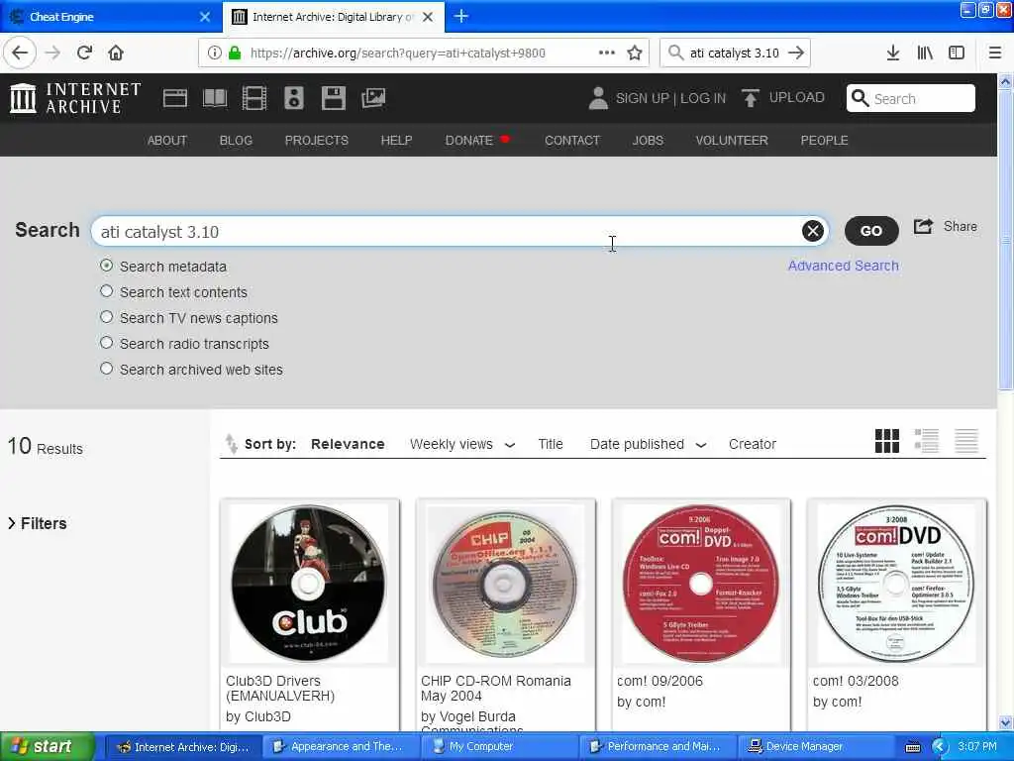Image resolution: width=1014 pixels, height=761 pixels.
Task: Clear the search query with the X button
Action: tap(813, 231)
